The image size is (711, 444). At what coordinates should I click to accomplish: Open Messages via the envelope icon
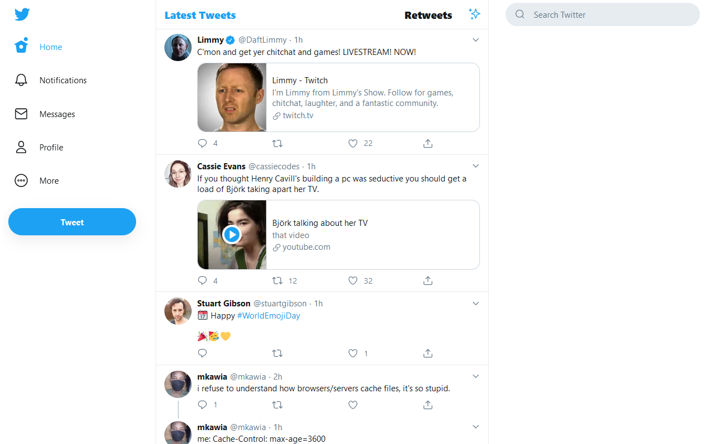point(21,114)
